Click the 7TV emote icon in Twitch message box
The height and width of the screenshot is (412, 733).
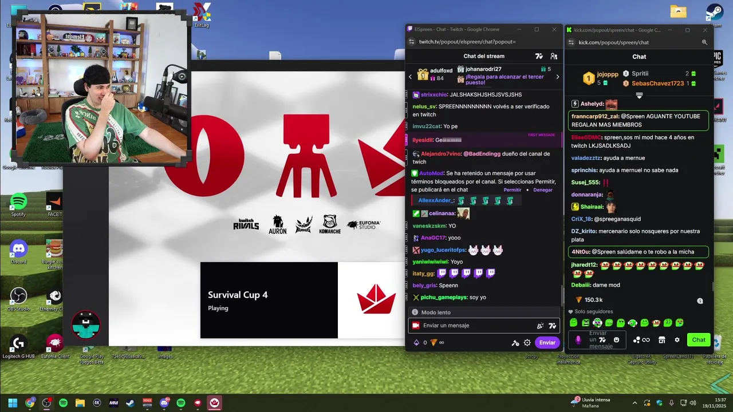click(552, 326)
